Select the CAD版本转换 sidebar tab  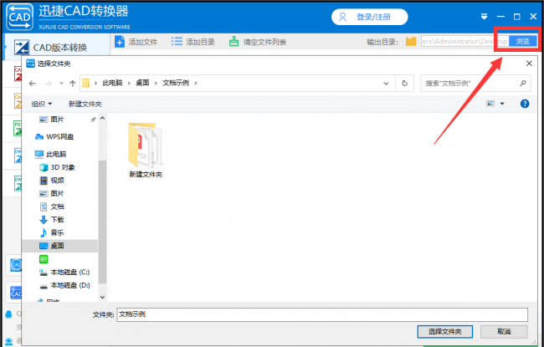pyautogui.click(x=57, y=47)
